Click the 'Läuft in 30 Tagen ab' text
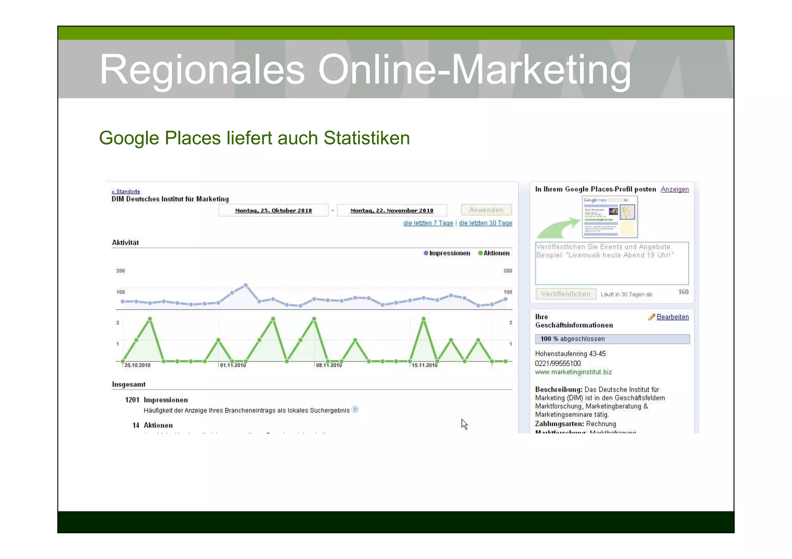The width and height of the screenshot is (792, 559). (626, 294)
